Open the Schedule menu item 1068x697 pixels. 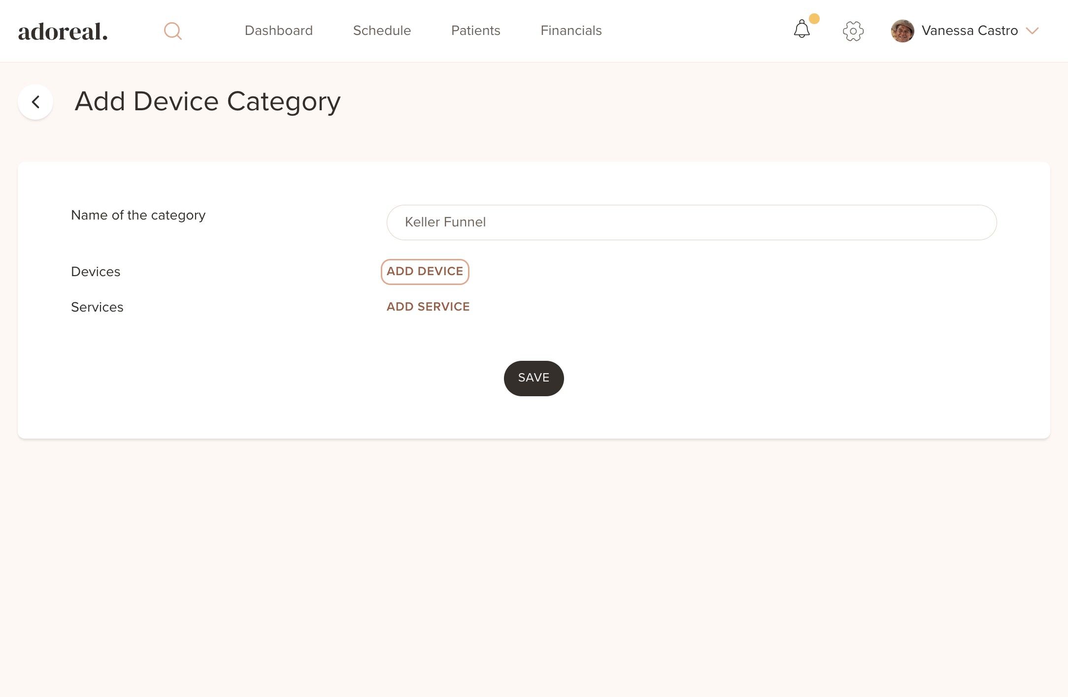(x=382, y=31)
